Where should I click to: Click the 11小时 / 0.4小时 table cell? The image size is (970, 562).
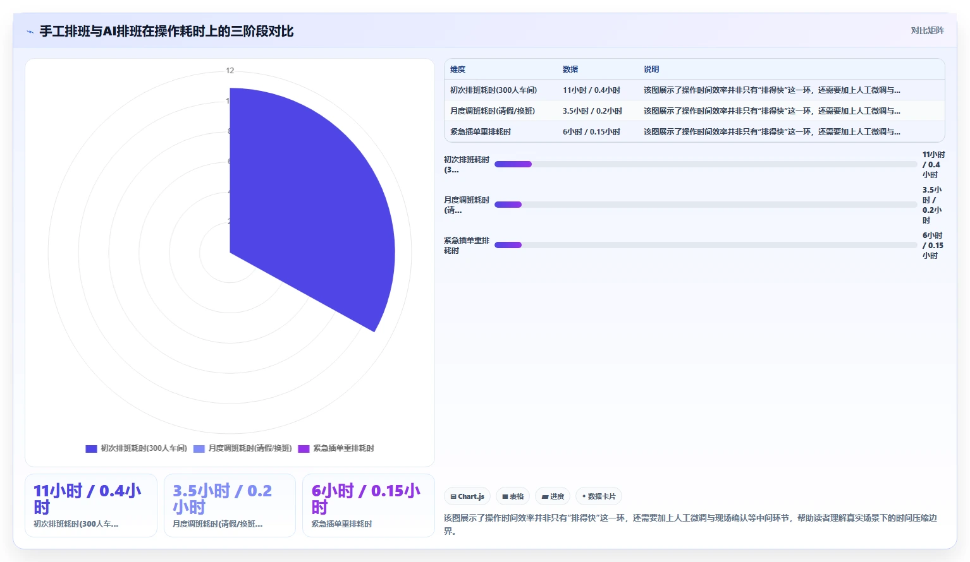(591, 90)
